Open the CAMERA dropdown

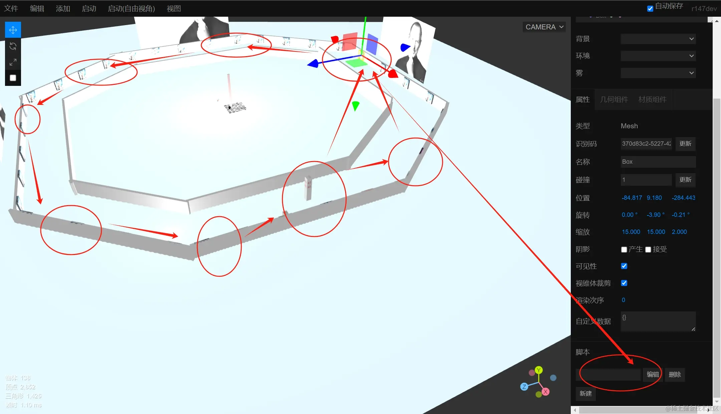544,27
